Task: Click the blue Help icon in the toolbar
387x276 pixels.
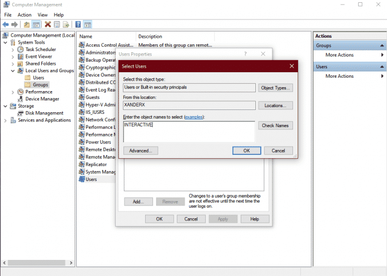Action: 78,24
